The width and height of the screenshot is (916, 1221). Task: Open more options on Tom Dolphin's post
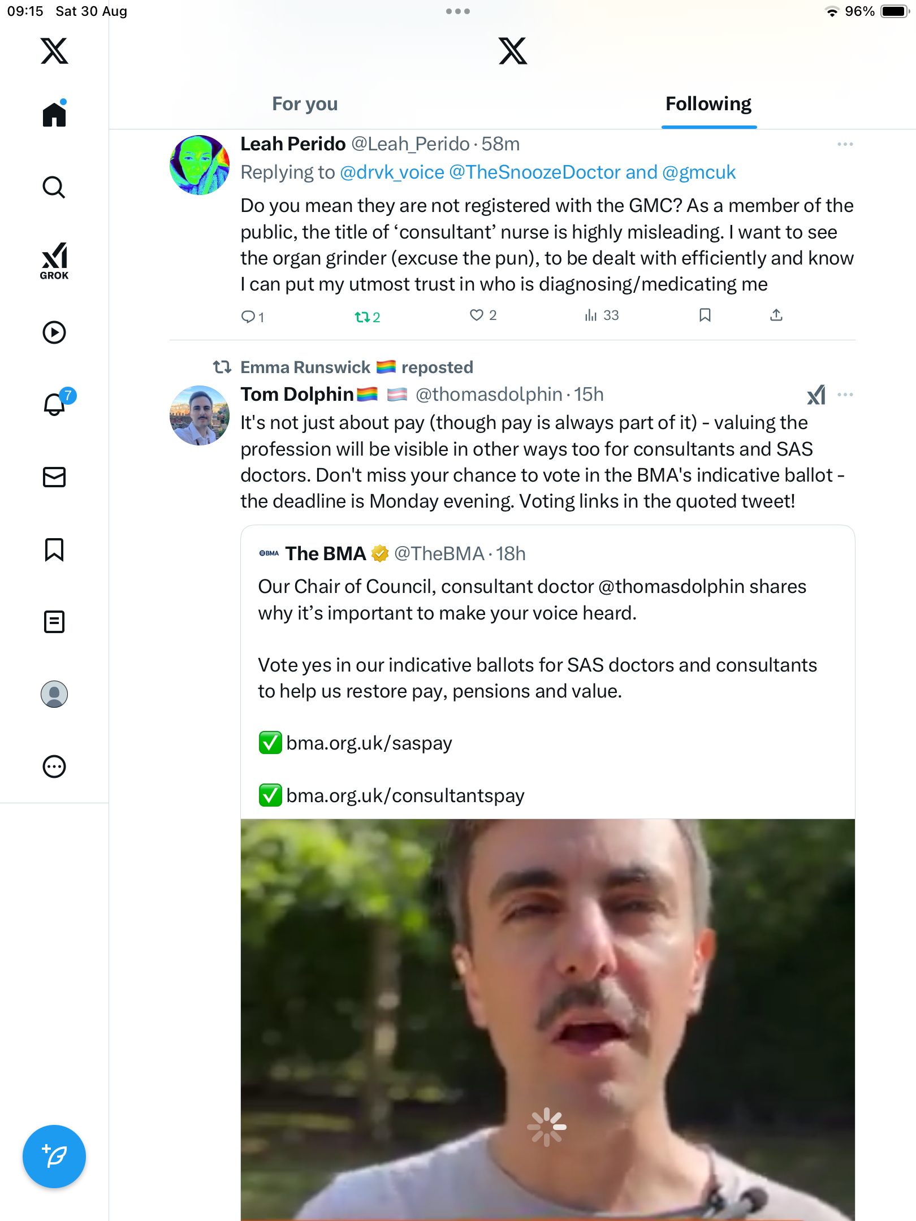[845, 395]
